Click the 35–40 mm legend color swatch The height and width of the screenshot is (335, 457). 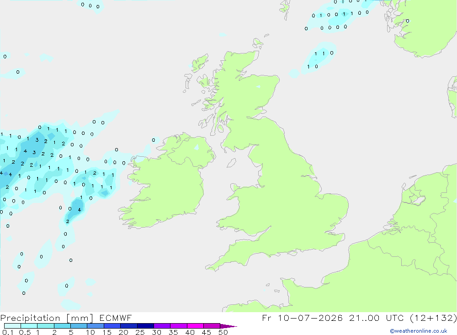pos(178,326)
